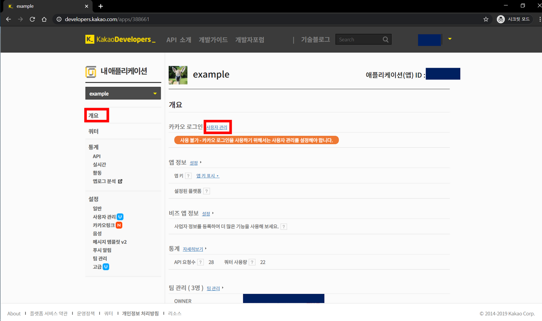This screenshot has height=321, width=542.
Task: Click 개인정보 처리방침 in footer
Action: click(141, 314)
